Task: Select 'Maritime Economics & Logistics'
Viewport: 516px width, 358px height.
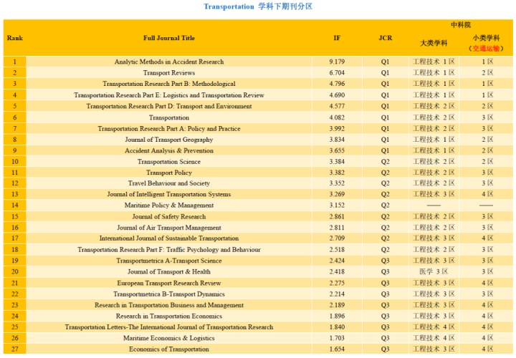Action: tap(169, 338)
